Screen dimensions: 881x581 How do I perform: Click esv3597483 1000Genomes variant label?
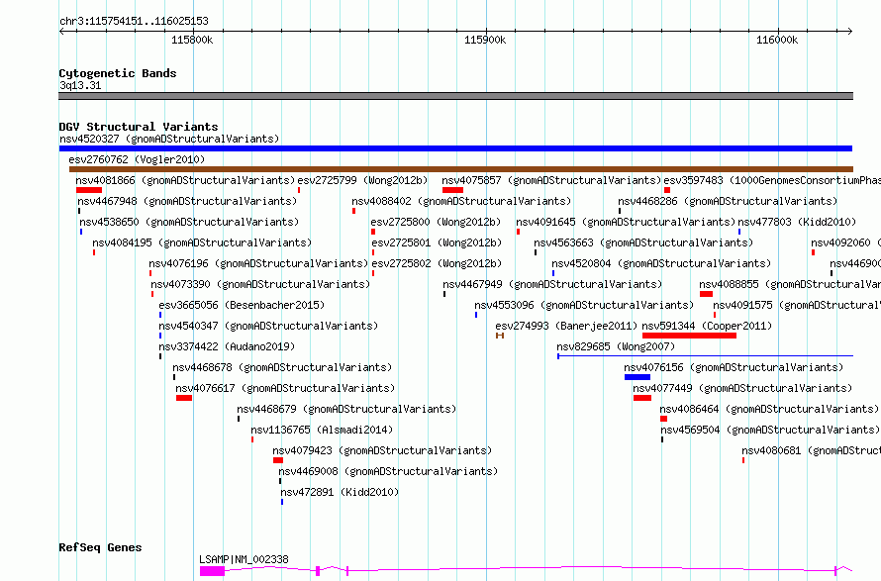[x=772, y=180]
